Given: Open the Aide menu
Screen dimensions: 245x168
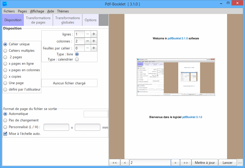Looking at the screenshot, I should click(x=51, y=11).
